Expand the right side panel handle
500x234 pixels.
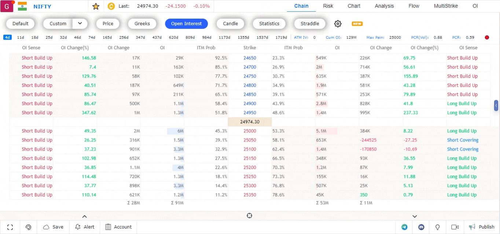(x=496, y=106)
